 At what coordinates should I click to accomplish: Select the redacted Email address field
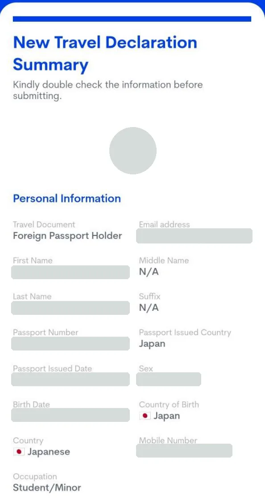[x=195, y=236]
